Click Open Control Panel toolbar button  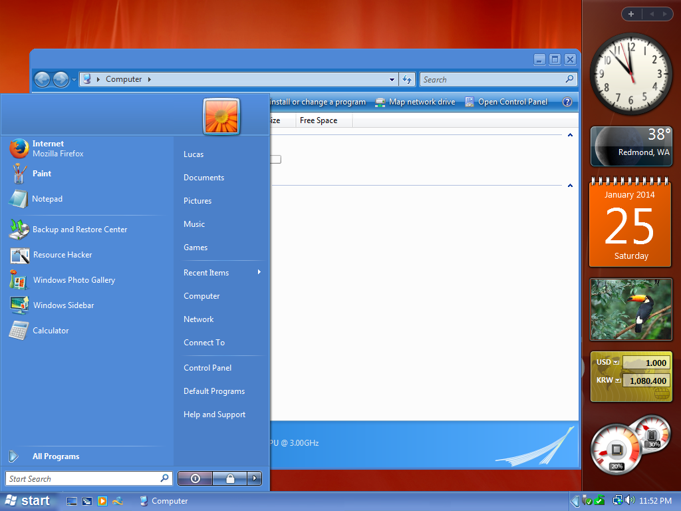coord(506,102)
